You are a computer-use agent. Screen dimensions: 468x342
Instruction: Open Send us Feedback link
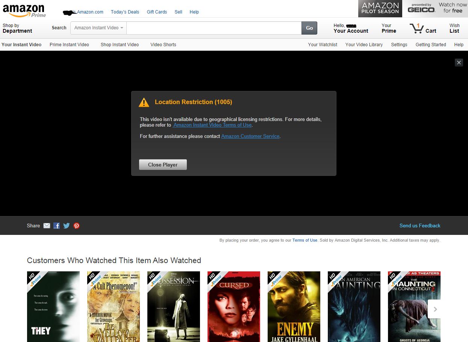(420, 226)
